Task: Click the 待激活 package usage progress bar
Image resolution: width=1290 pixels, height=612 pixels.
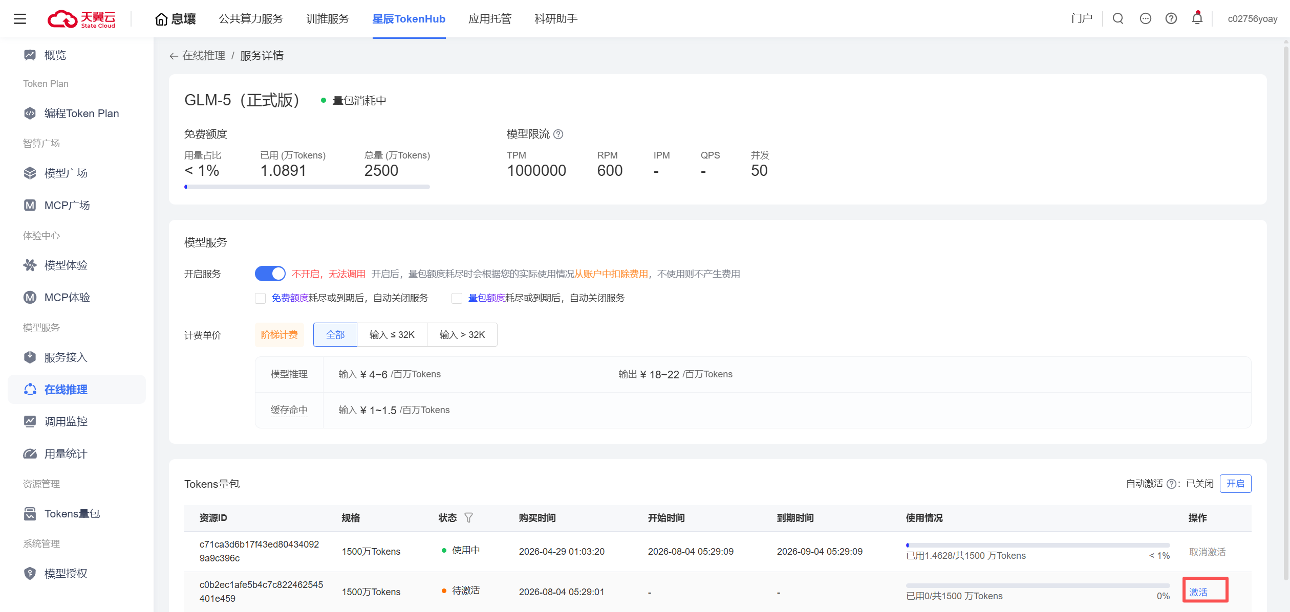Action: [1038, 586]
